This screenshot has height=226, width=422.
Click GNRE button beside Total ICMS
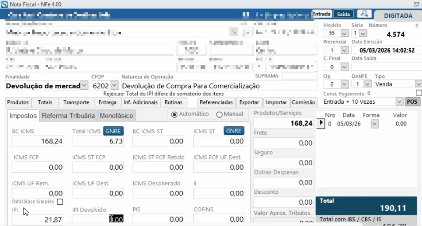[114, 131]
